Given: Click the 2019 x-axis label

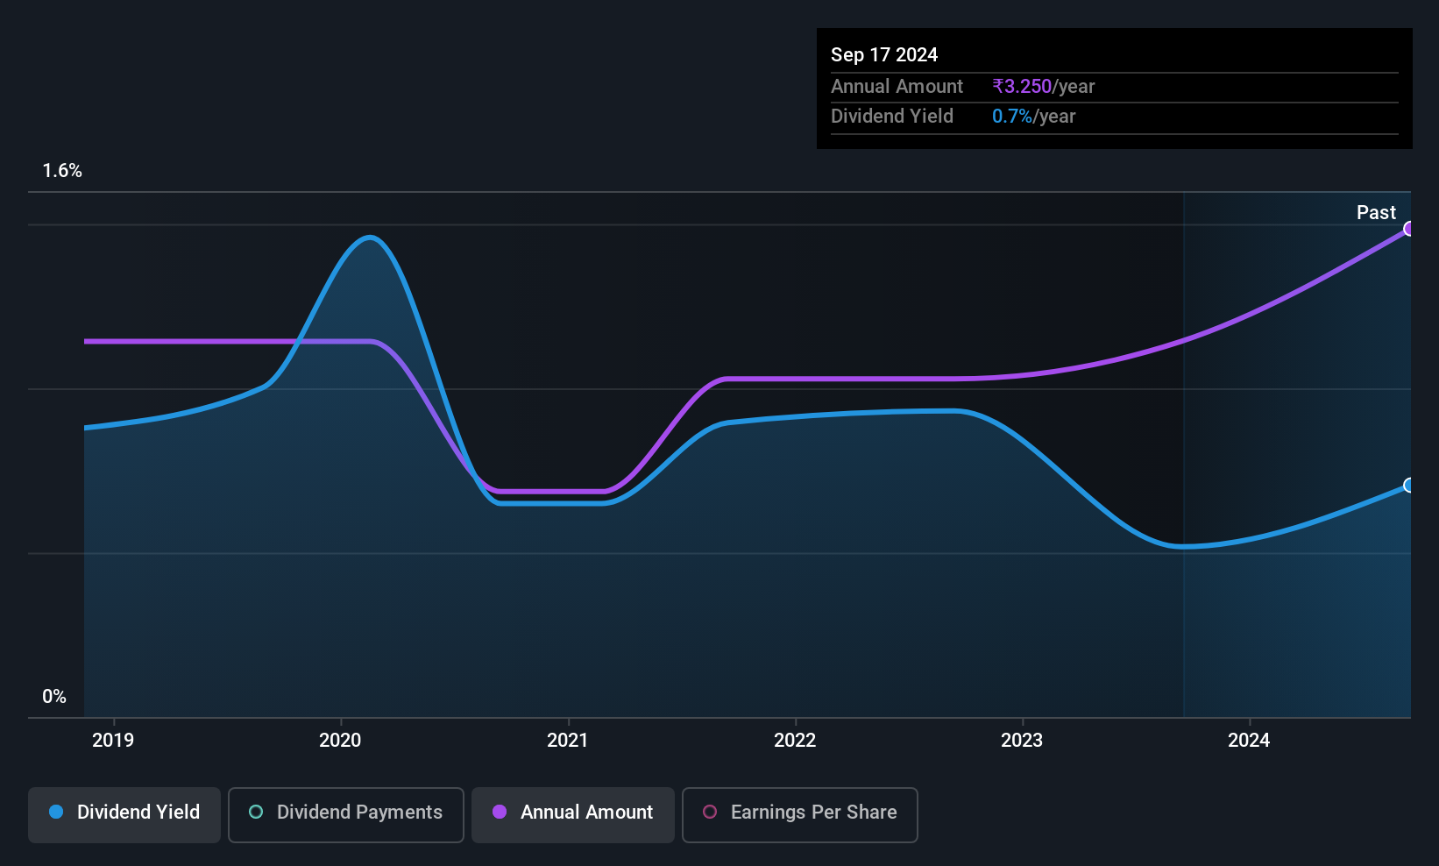Looking at the screenshot, I should tap(113, 740).
